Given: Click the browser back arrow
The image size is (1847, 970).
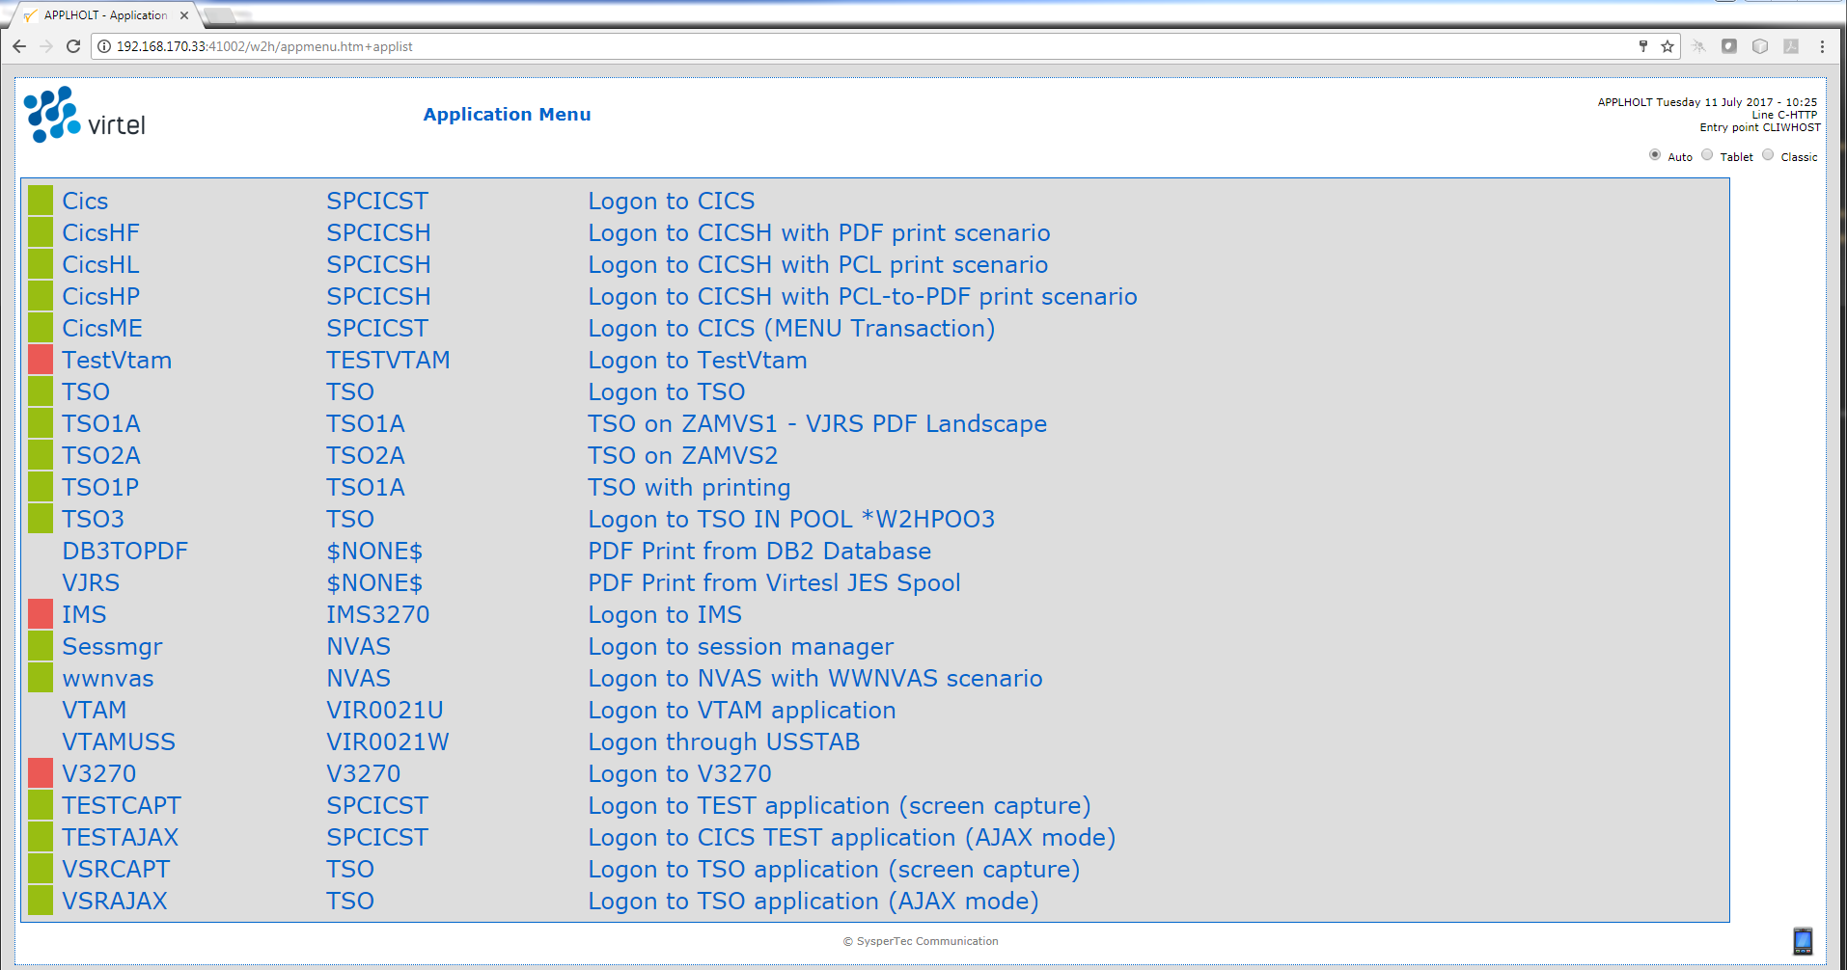Looking at the screenshot, I should 19,46.
